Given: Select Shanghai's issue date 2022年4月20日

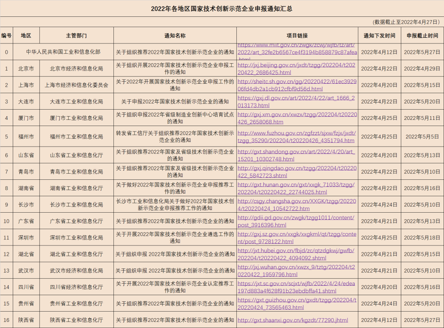Looking at the screenshot, I should [x=379, y=85].
